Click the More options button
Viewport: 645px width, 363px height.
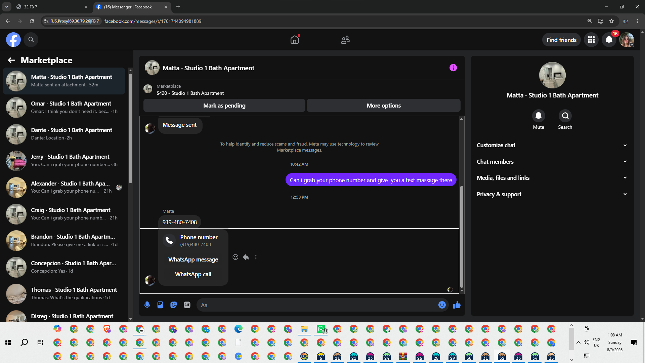click(384, 106)
